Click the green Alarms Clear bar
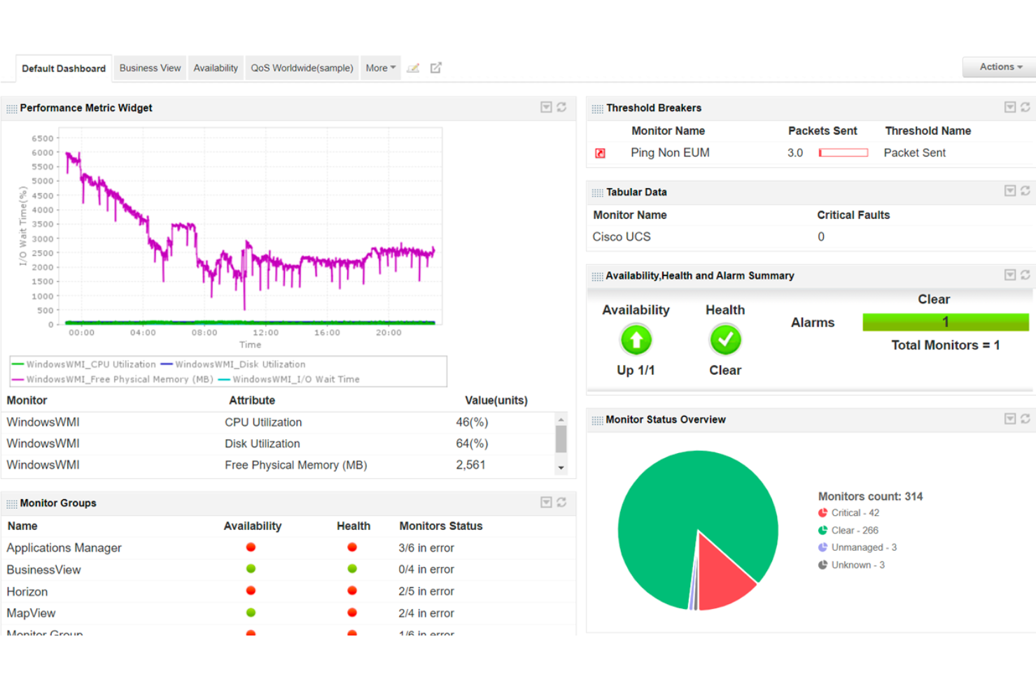 [x=944, y=322]
